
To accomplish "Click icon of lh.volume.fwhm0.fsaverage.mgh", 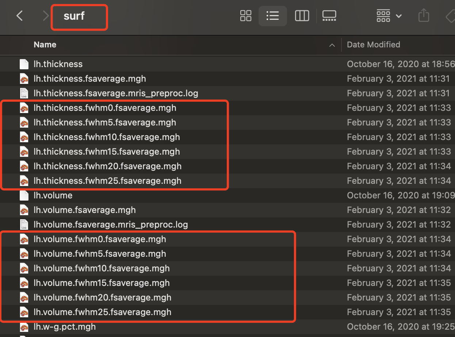I will 24,239.
